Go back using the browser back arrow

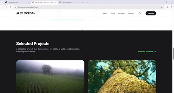pyautogui.click(x=2, y=7)
